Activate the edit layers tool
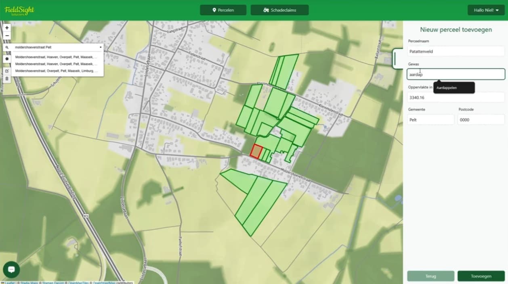508x284 pixels. click(x=7, y=71)
